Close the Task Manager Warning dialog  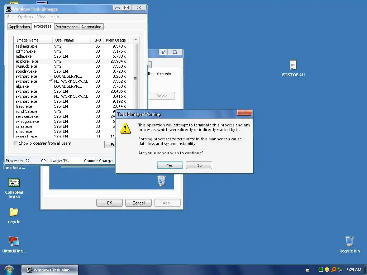244,113
